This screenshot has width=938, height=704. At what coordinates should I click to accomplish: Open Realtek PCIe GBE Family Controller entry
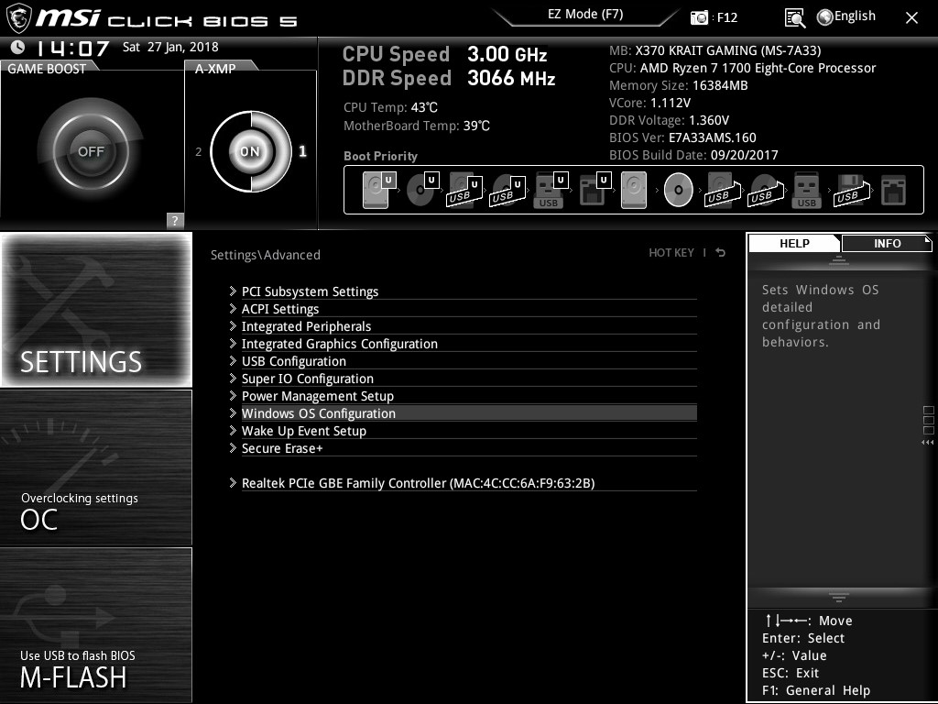pyautogui.click(x=463, y=483)
